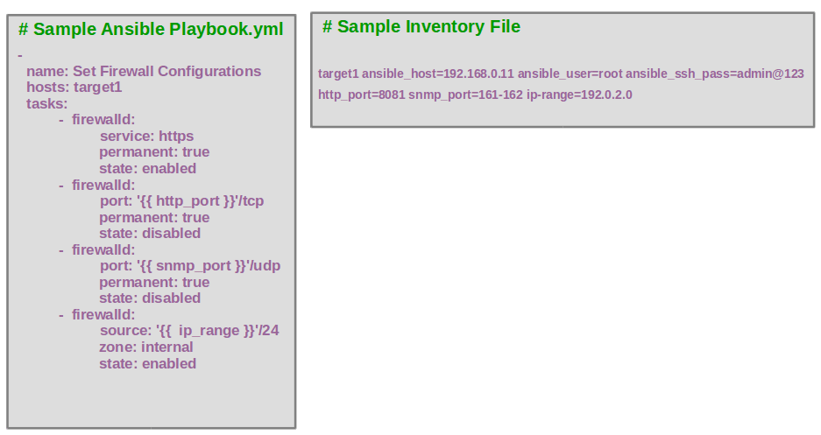
Task: Click the 'hosts: target1' line
Action: tap(74, 88)
